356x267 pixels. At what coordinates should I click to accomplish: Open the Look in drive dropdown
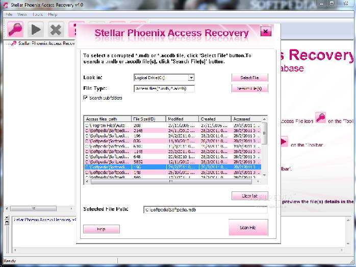point(191,78)
